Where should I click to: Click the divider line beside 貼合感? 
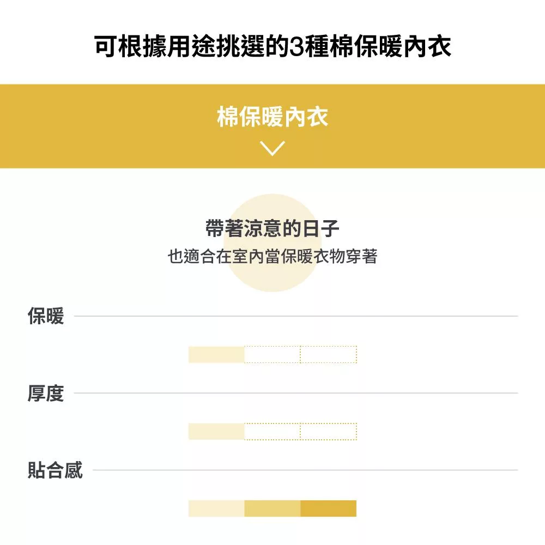(x=305, y=470)
